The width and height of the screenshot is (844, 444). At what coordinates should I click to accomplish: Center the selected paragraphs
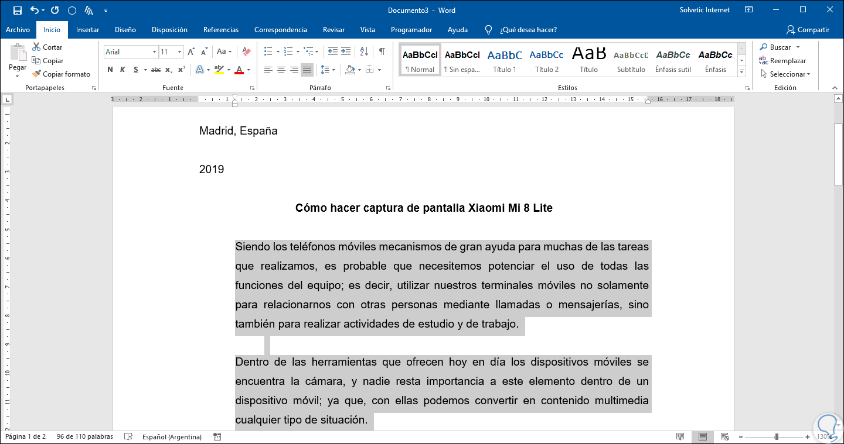(281, 70)
